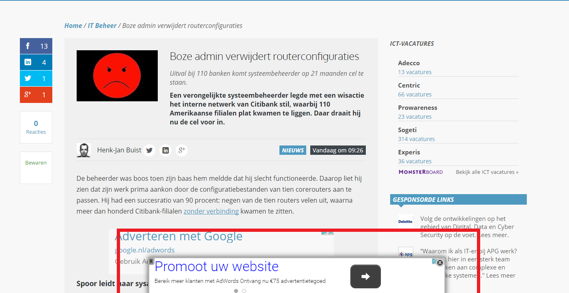
Task: Click the Monsterboard logo
Action: 421,172
